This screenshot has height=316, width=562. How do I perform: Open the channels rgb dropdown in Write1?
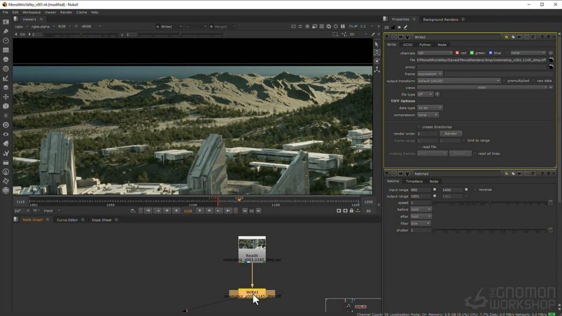click(435, 53)
